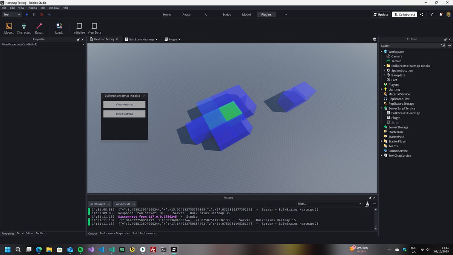The width and height of the screenshot is (453, 255).
Task: Switch to the Home ribbon tab
Action: click(x=167, y=14)
